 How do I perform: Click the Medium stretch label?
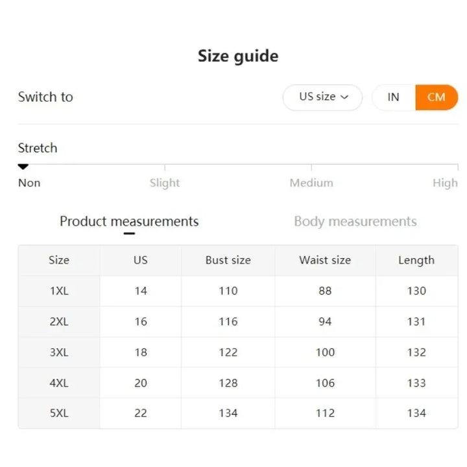point(311,183)
